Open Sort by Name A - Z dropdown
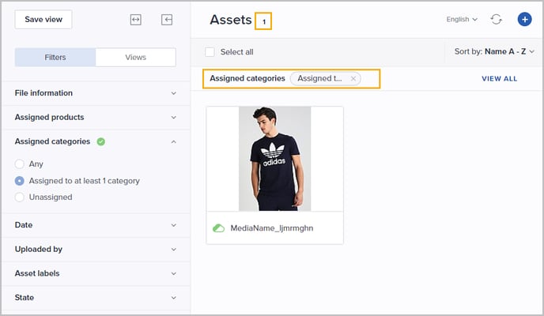 pyautogui.click(x=494, y=51)
